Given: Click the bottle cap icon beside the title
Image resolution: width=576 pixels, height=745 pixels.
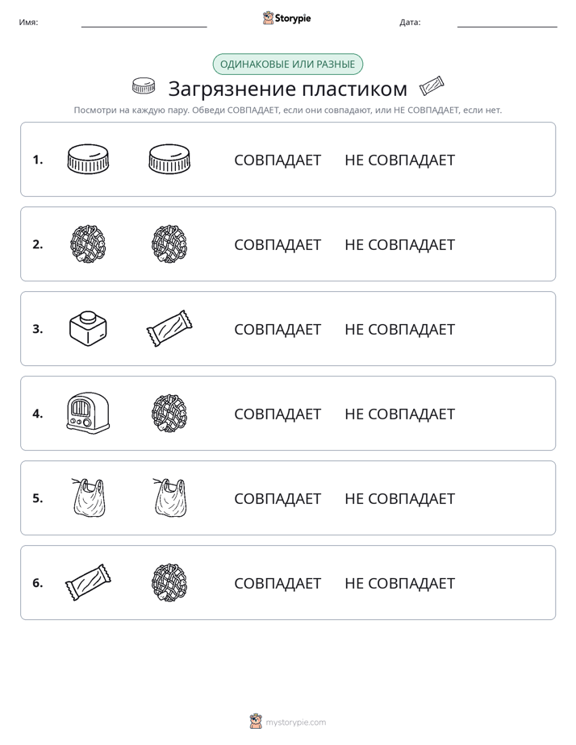Looking at the screenshot, I should [144, 85].
